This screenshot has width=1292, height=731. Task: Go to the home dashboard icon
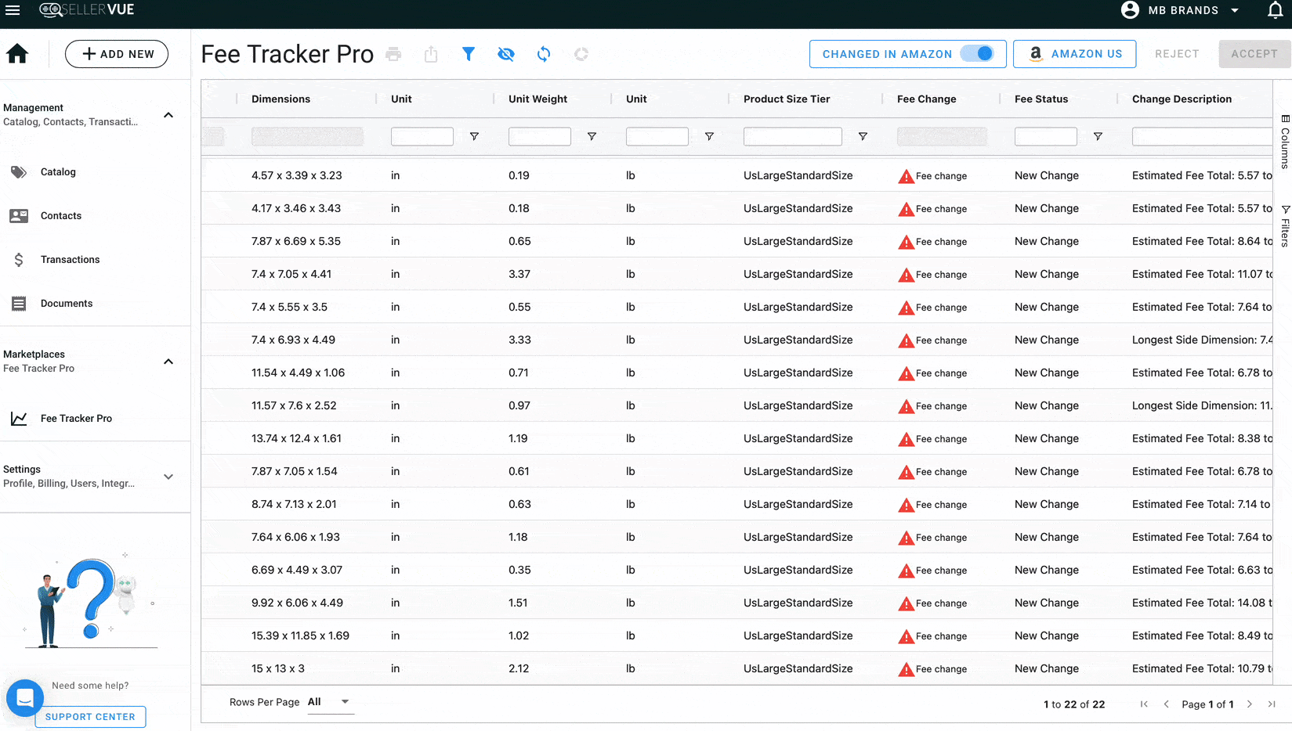click(17, 53)
